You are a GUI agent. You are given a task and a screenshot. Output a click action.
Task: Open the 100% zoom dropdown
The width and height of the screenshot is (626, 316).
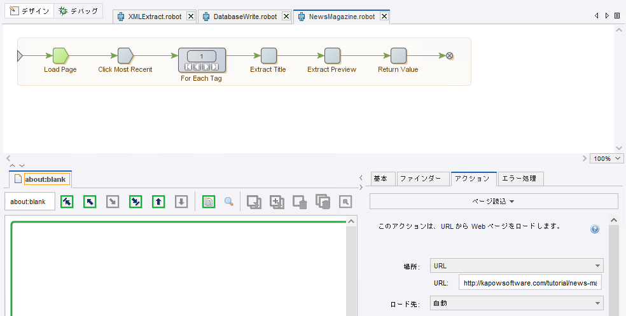point(607,158)
